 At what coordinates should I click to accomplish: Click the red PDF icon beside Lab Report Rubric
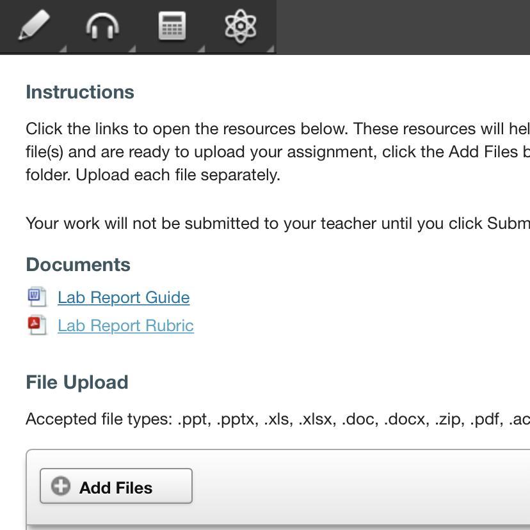(37, 325)
